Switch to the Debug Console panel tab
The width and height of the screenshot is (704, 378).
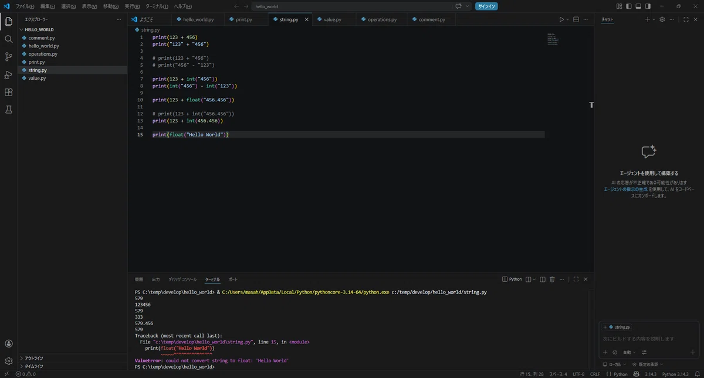tap(182, 280)
